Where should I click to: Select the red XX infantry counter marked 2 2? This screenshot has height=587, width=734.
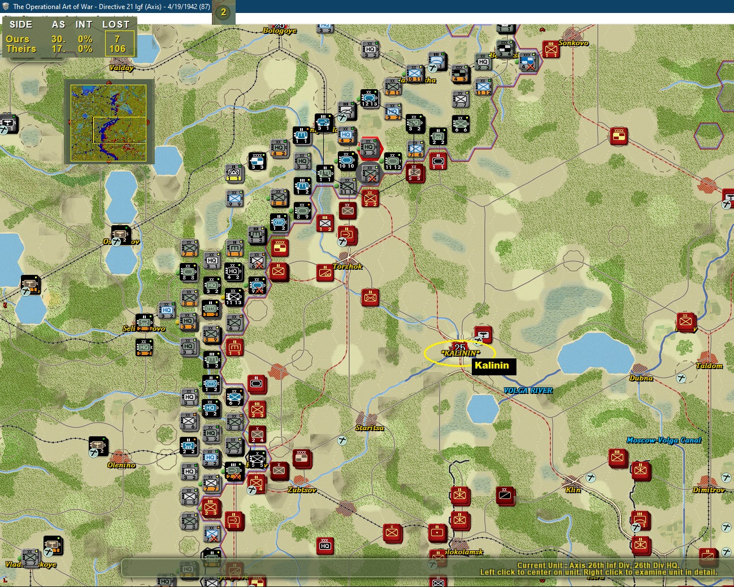point(370,198)
